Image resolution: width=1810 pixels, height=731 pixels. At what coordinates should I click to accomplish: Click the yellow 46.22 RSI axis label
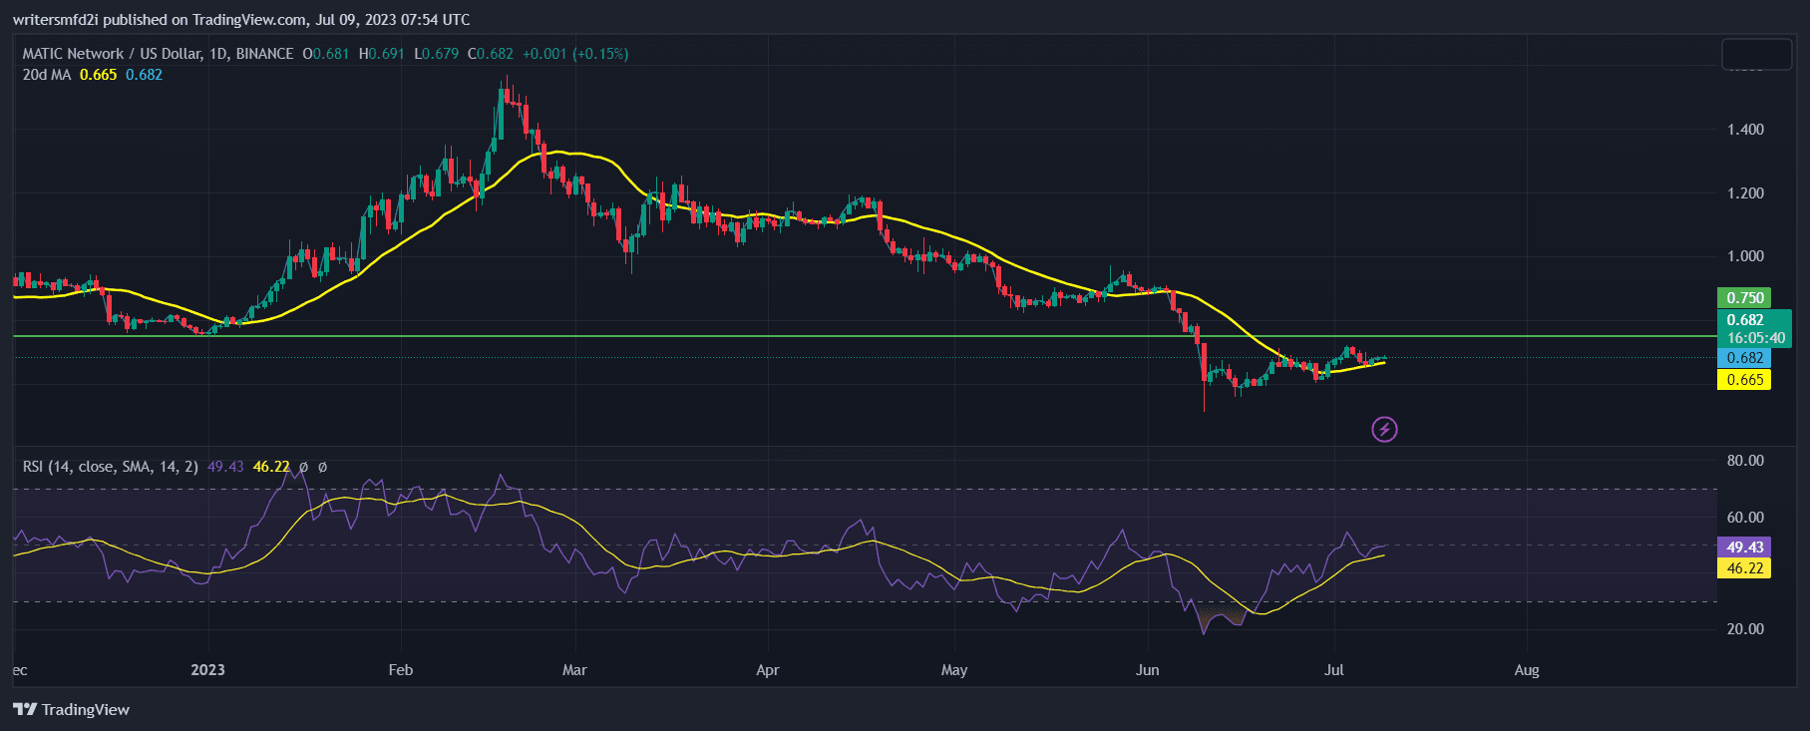click(1743, 568)
